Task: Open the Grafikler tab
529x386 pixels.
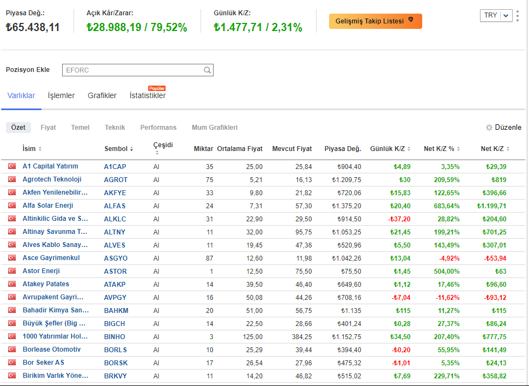Action: click(x=102, y=95)
